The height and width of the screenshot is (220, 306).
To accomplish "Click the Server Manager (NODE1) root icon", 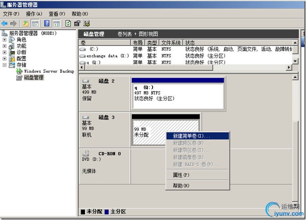I will point(4,33).
